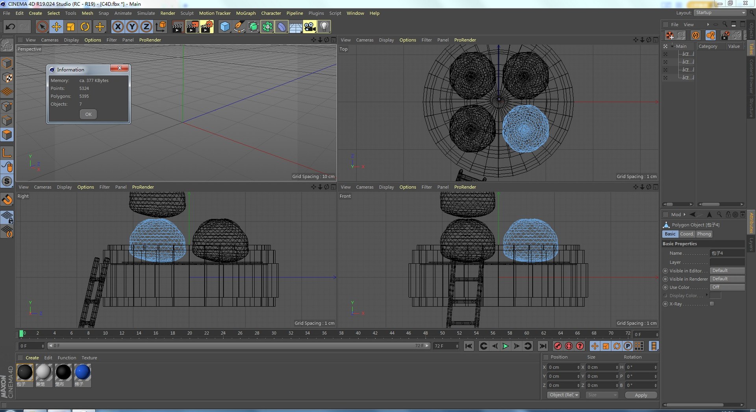Open the Mode menu arrow in Attributes
The width and height of the screenshot is (756, 412).
click(x=684, y=215)
